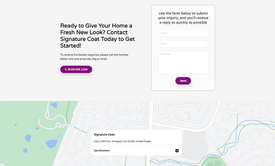Open the Get directions link

coord(102,151)
